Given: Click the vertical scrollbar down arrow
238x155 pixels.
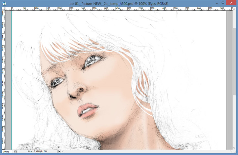Looking at the screenshot, I should pyautogui.click(x=234, y=148).
